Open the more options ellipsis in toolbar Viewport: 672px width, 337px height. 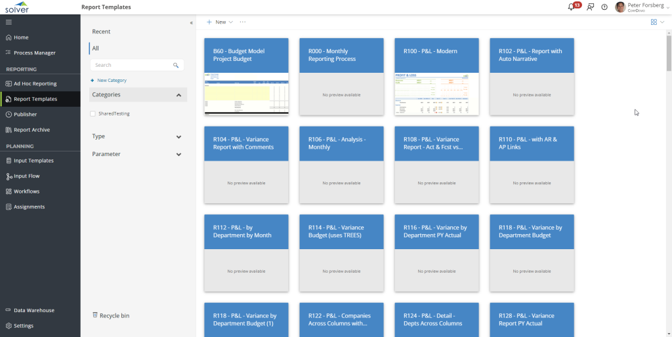click(x=243, y=22)
